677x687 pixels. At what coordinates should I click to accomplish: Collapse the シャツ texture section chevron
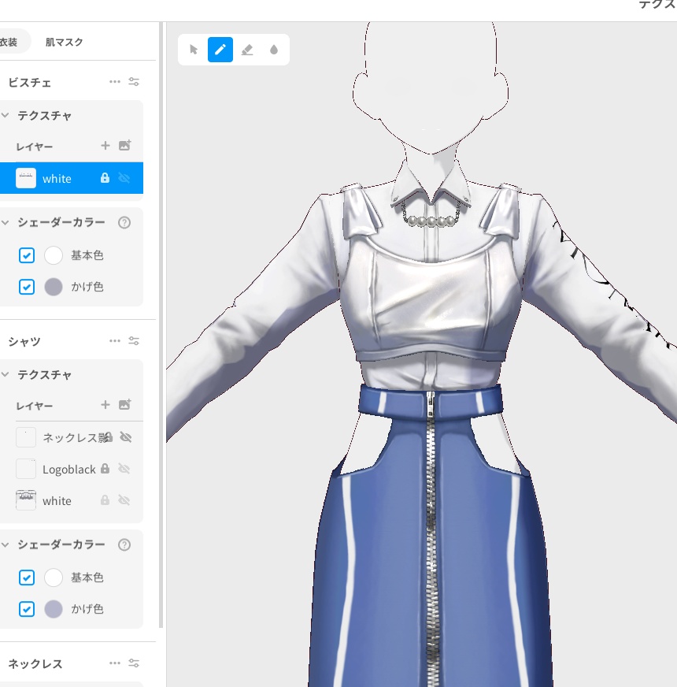pyautogui.click(x=6, y=375)
